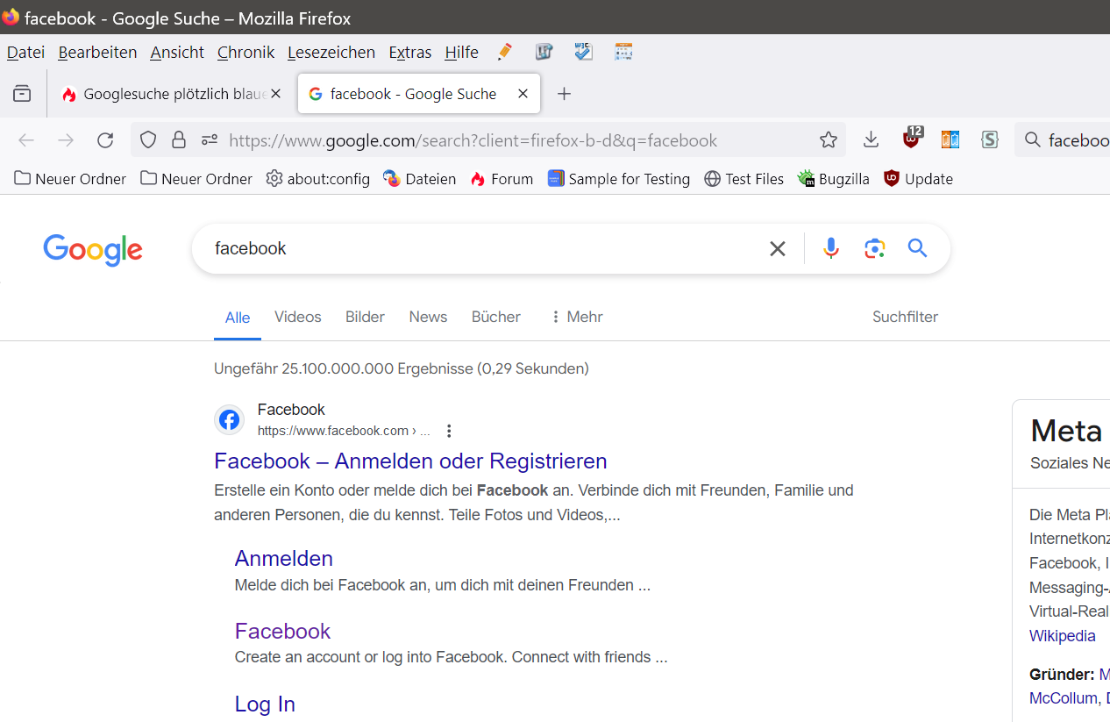The image size is (1110, 722).
Task: Open the Firefox downloads panel
Action: click(x=871, y=140)
